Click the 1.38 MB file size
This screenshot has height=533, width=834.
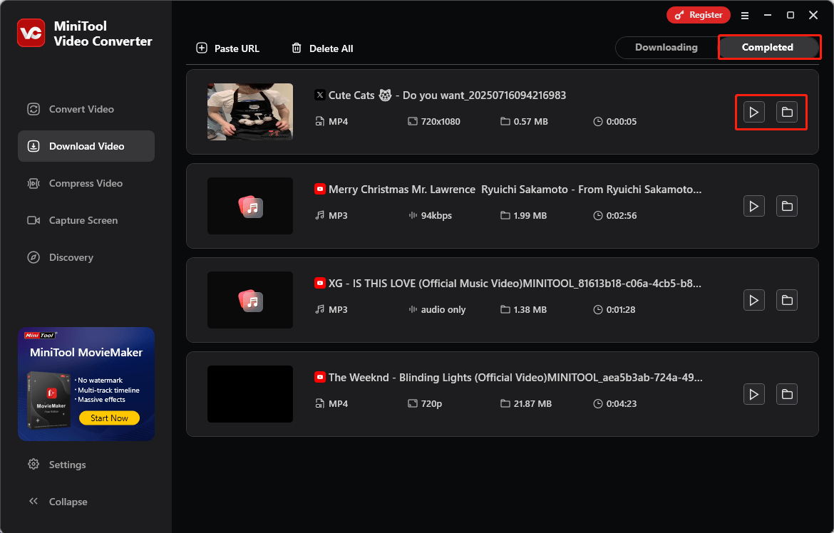click(x=530, y=309)
